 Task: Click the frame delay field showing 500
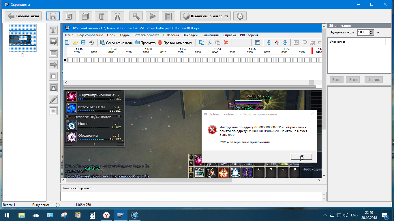click(x=363, y=33)
